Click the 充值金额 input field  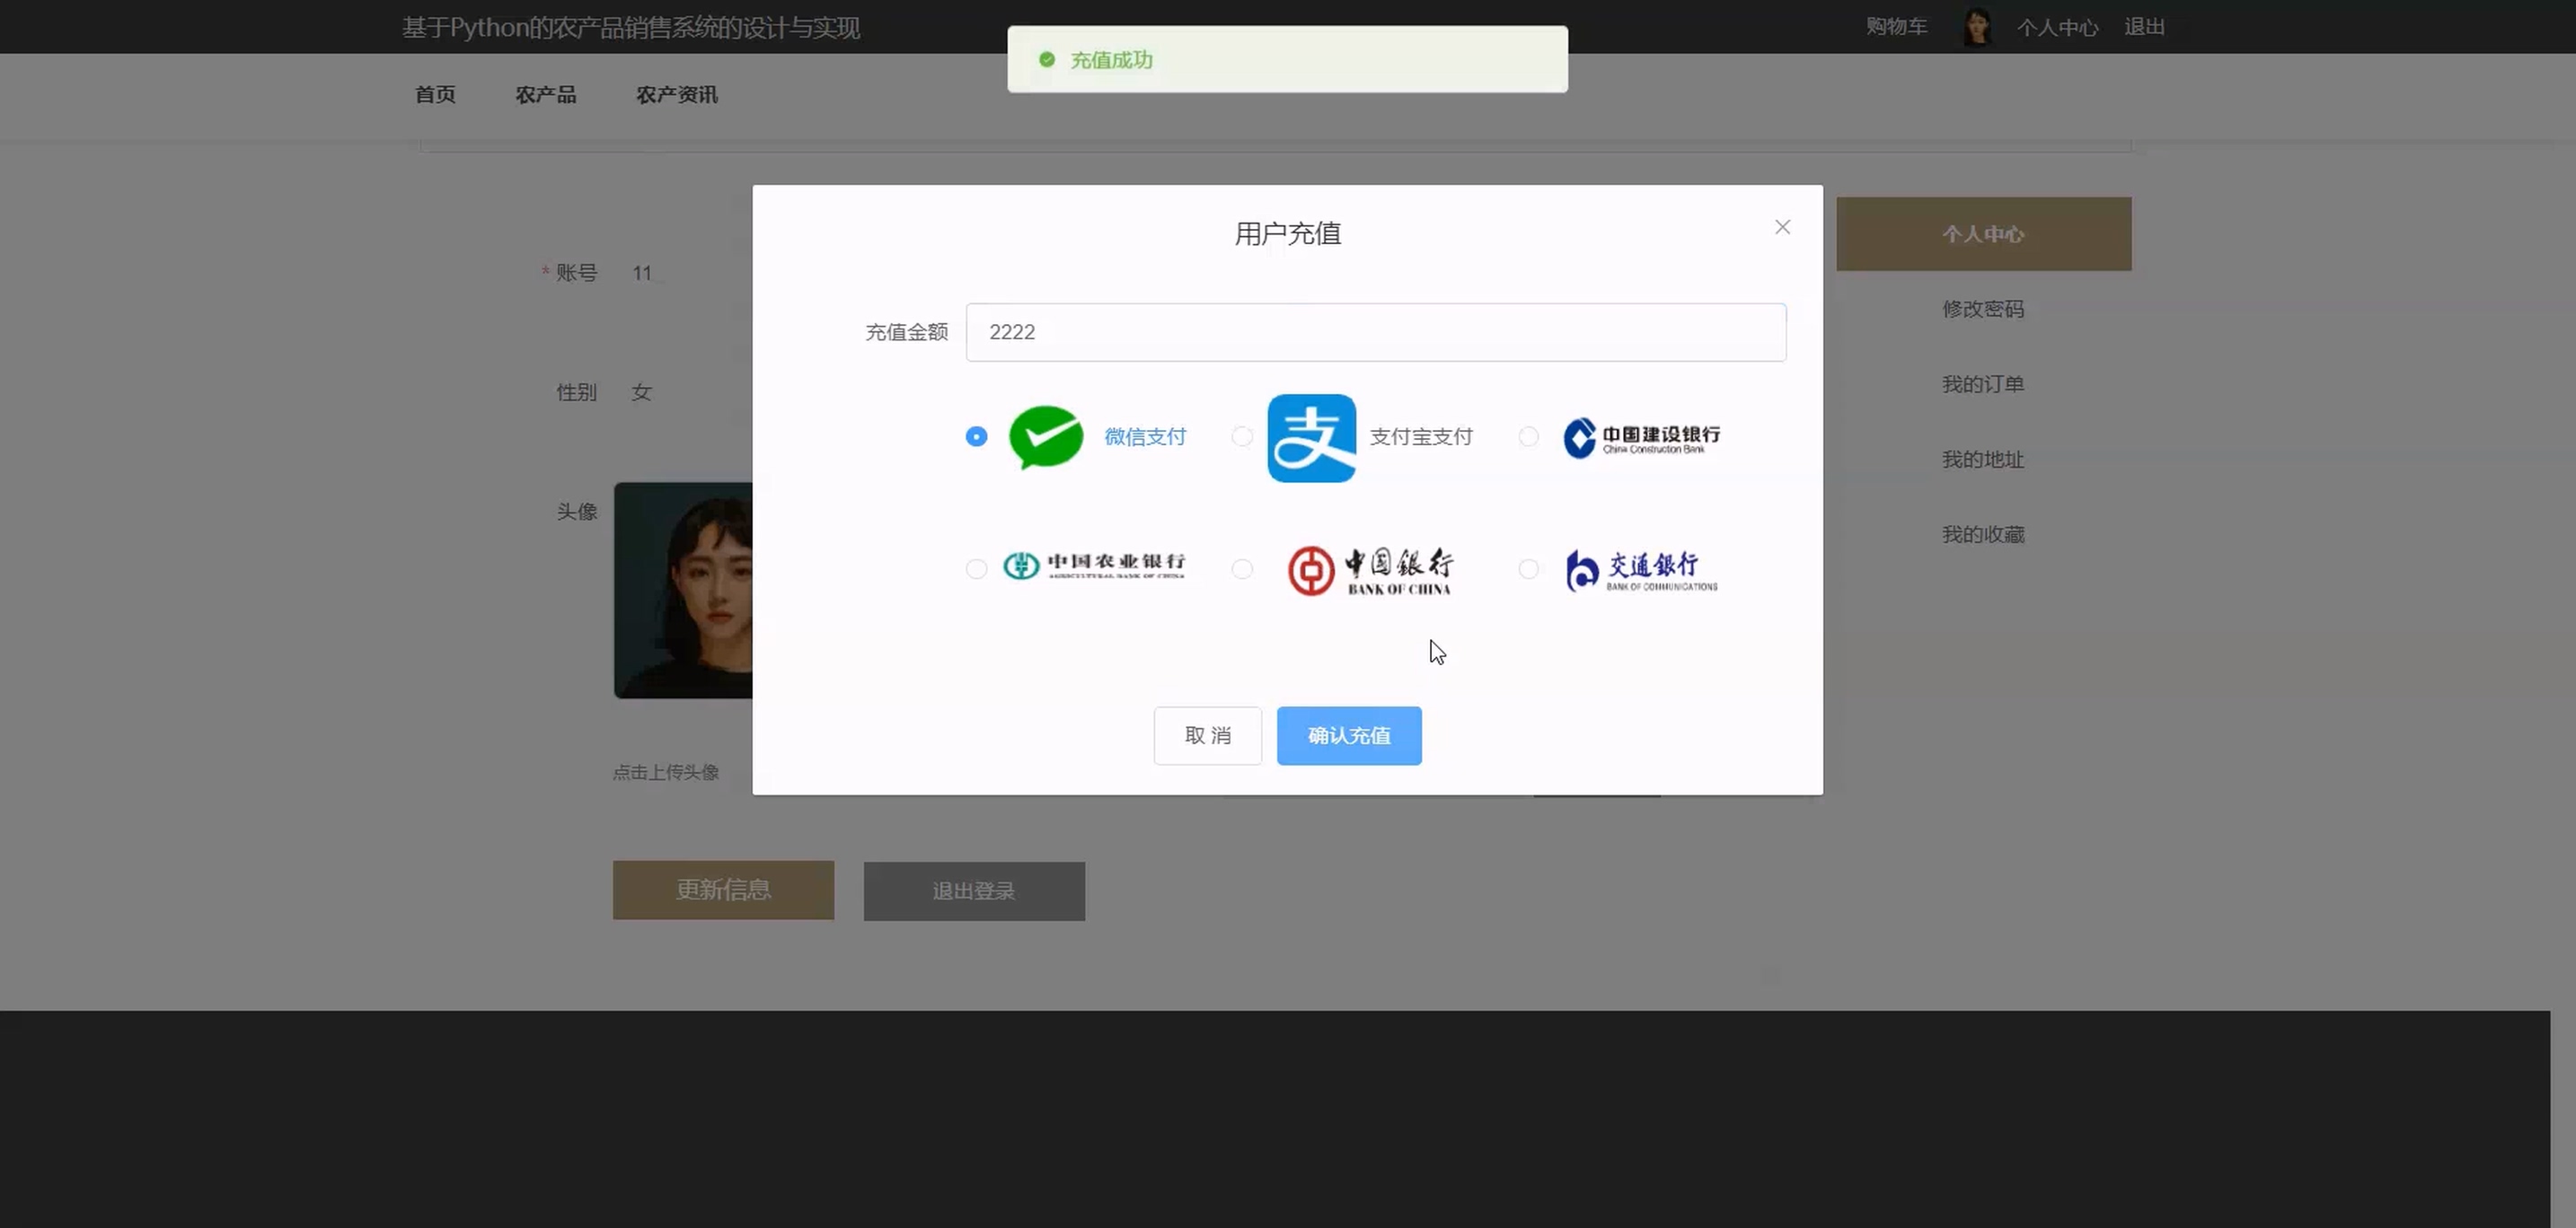(1376, 332)
